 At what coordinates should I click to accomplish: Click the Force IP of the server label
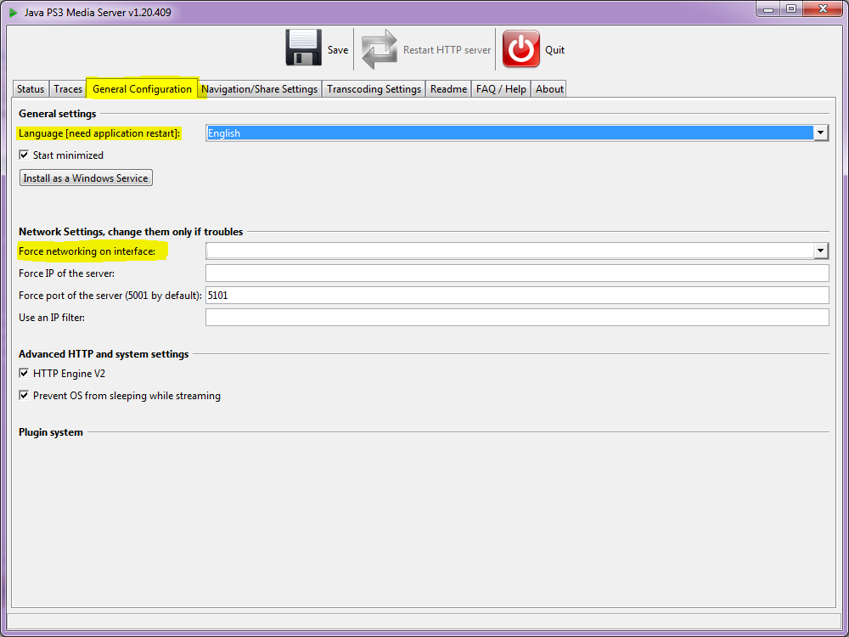click(x=66, y=273)
